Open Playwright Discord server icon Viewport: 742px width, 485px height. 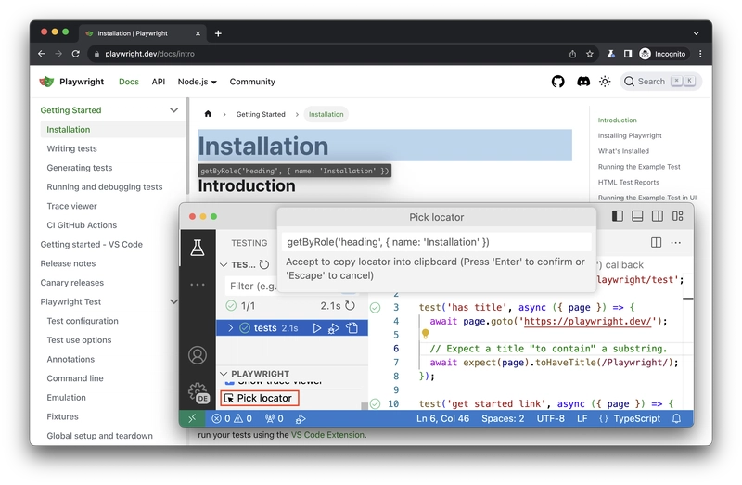coord(583,82)
